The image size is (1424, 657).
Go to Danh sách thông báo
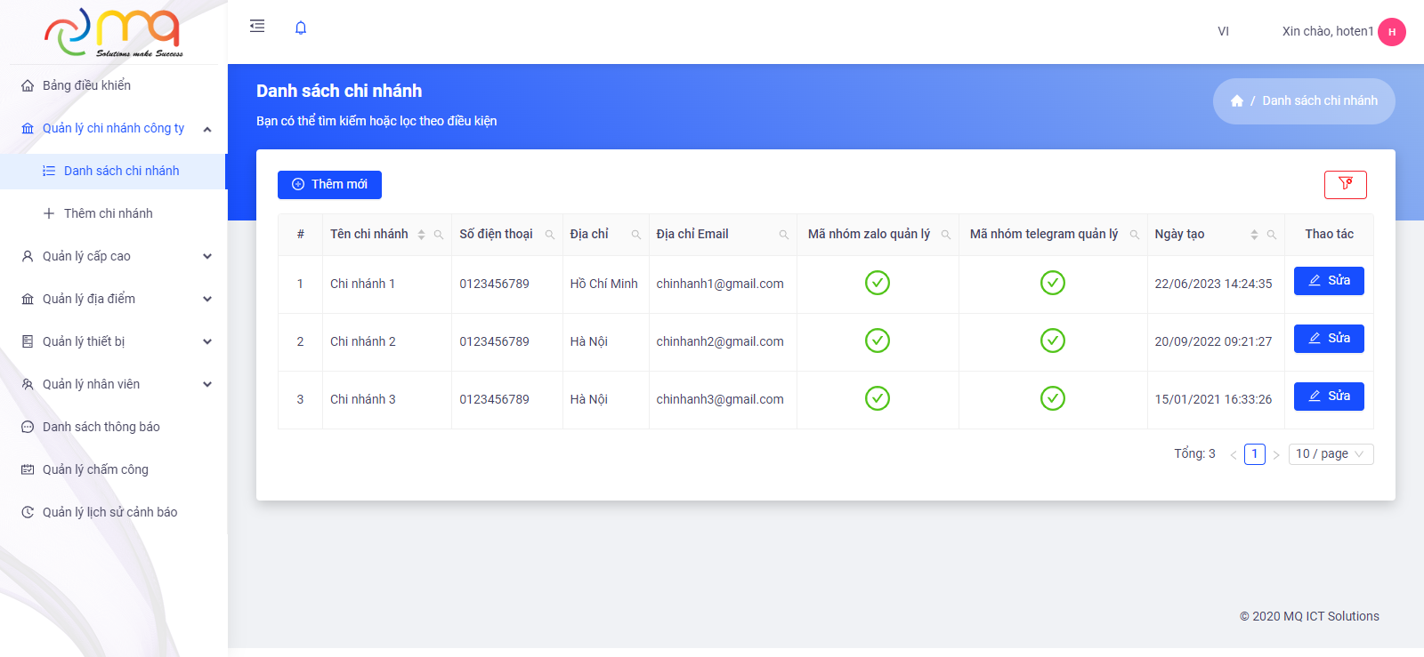pyautogui.click(x=101, y=427)
